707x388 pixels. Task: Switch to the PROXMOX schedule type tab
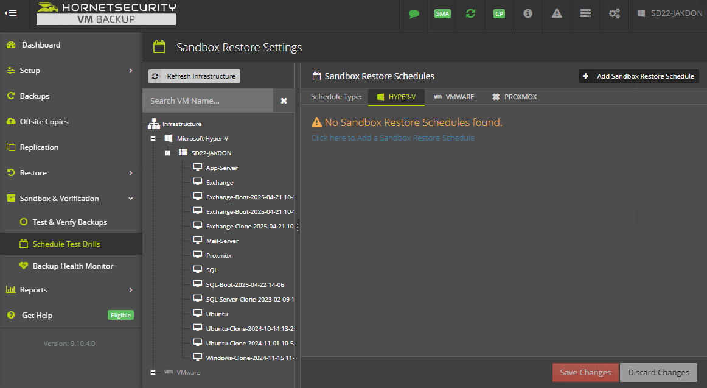tap(514, 97)
